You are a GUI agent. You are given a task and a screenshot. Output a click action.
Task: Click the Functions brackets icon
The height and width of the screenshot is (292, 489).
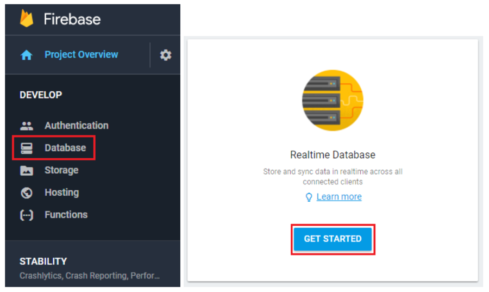coord(27,215)
